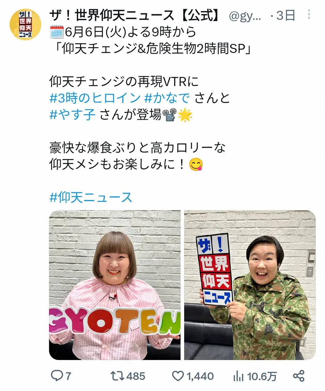Open the photo with the GYOTEN sign
The image size is (325, 391).
(x=115, y=285)
